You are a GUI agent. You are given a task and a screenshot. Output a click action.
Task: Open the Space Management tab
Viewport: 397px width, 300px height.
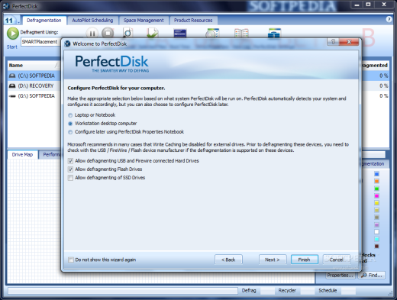(144, 21)
